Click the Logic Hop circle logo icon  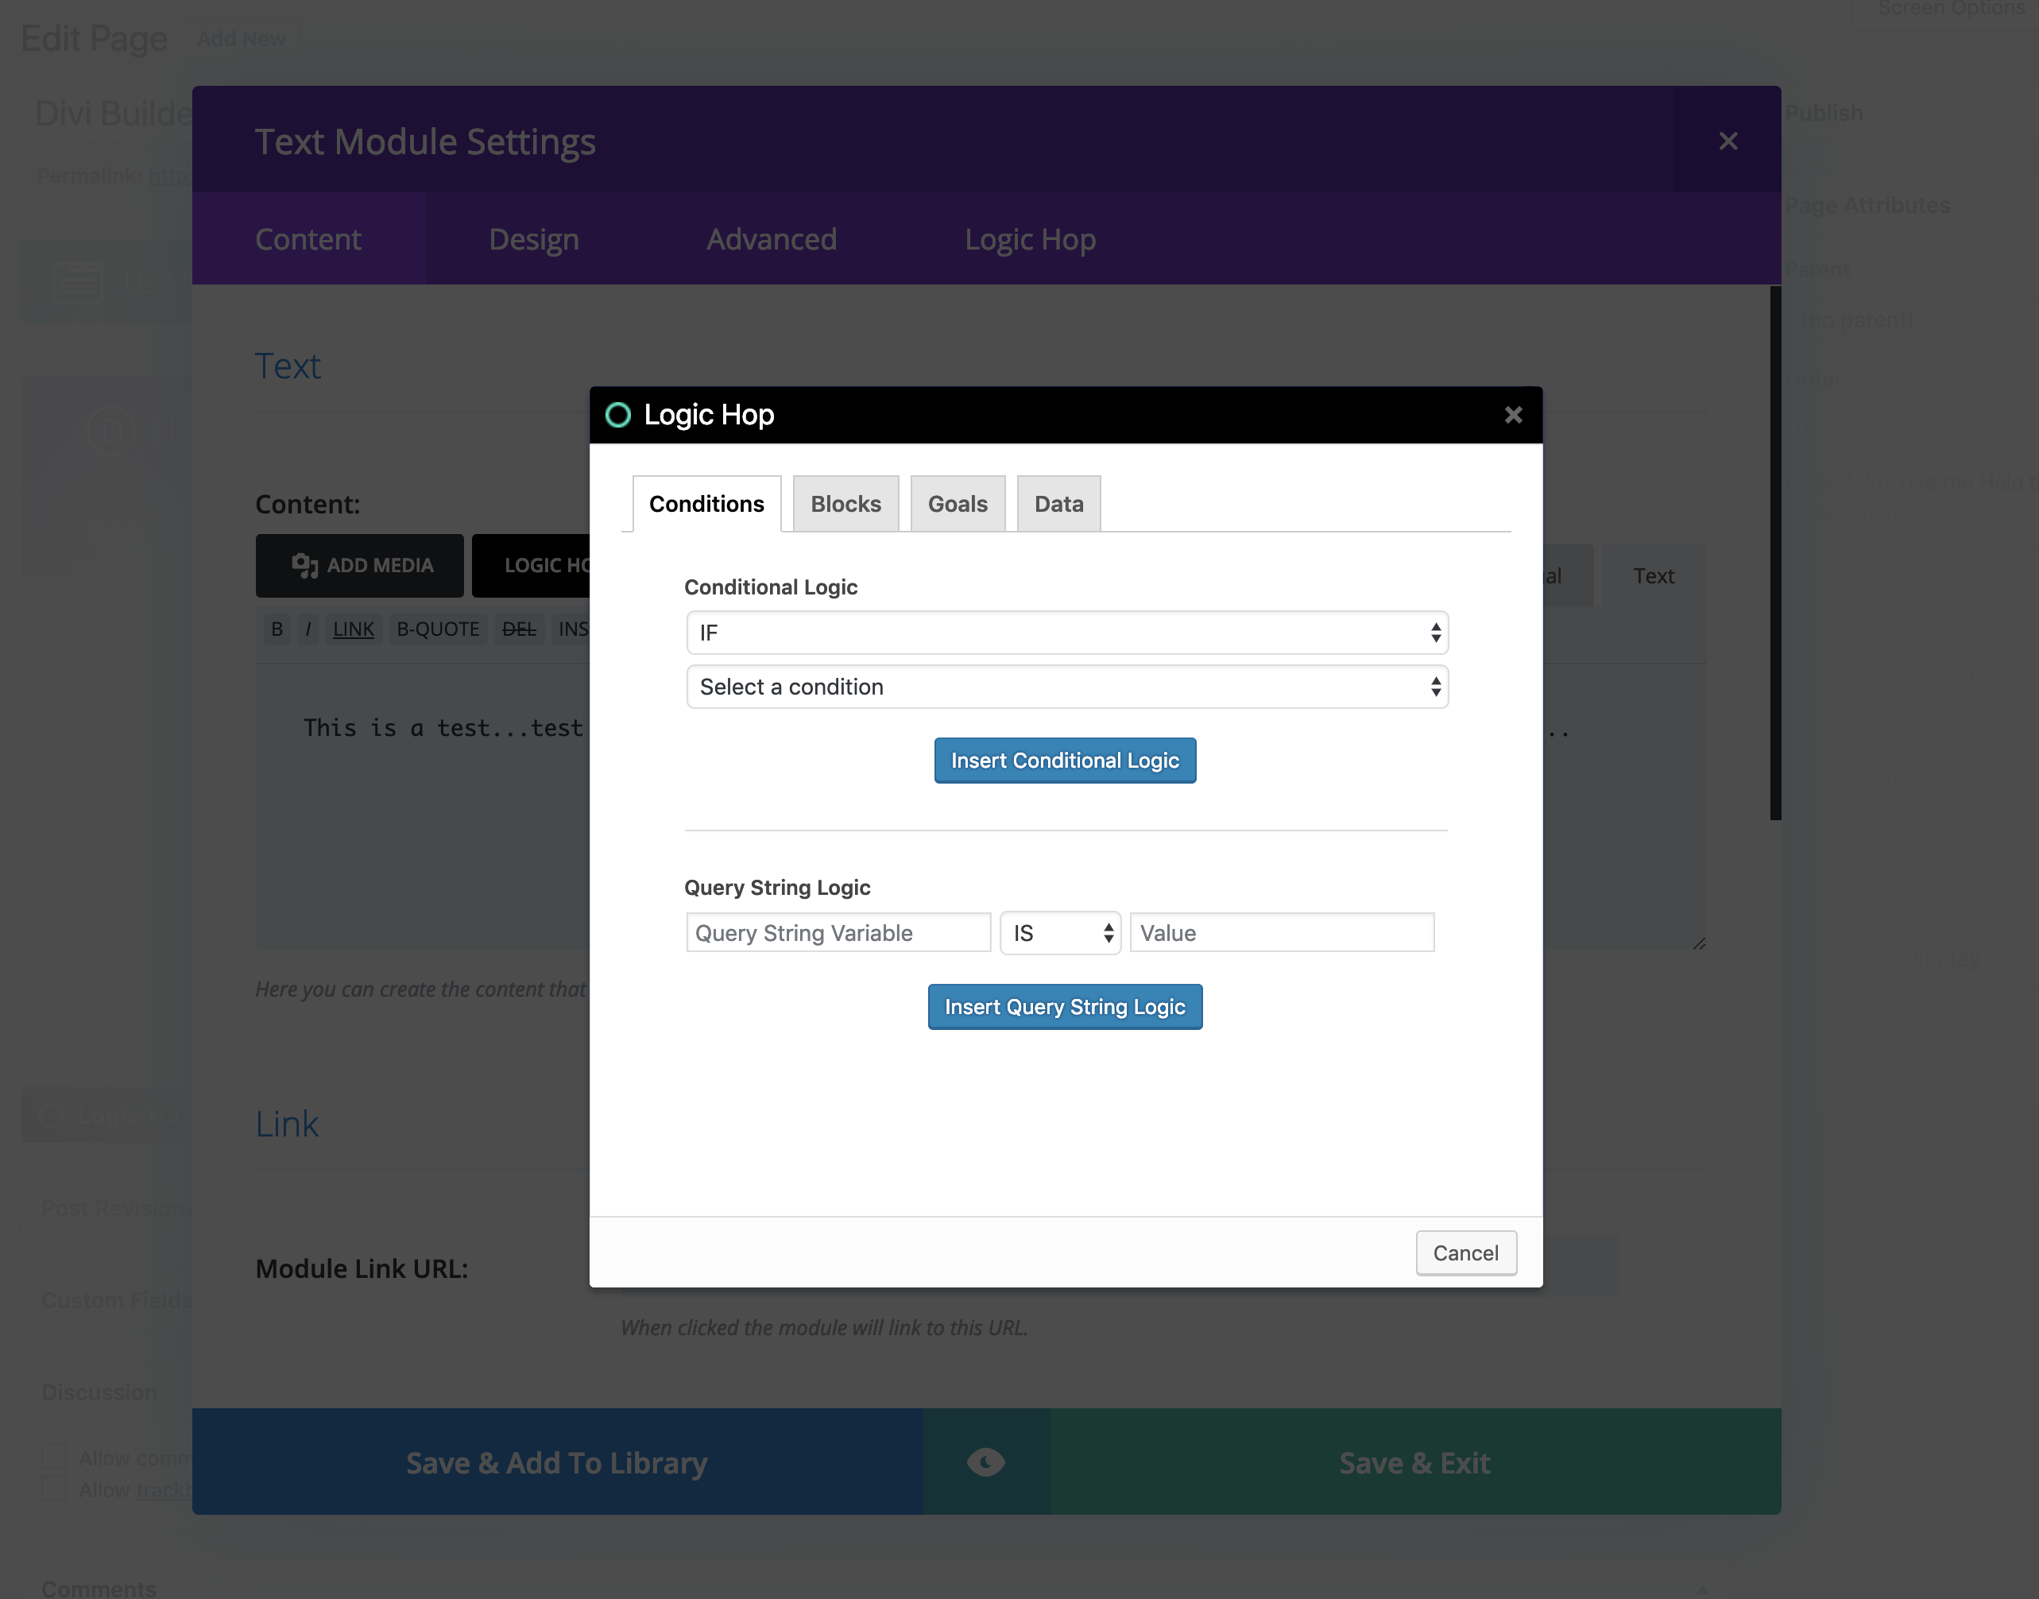point(618,415)
